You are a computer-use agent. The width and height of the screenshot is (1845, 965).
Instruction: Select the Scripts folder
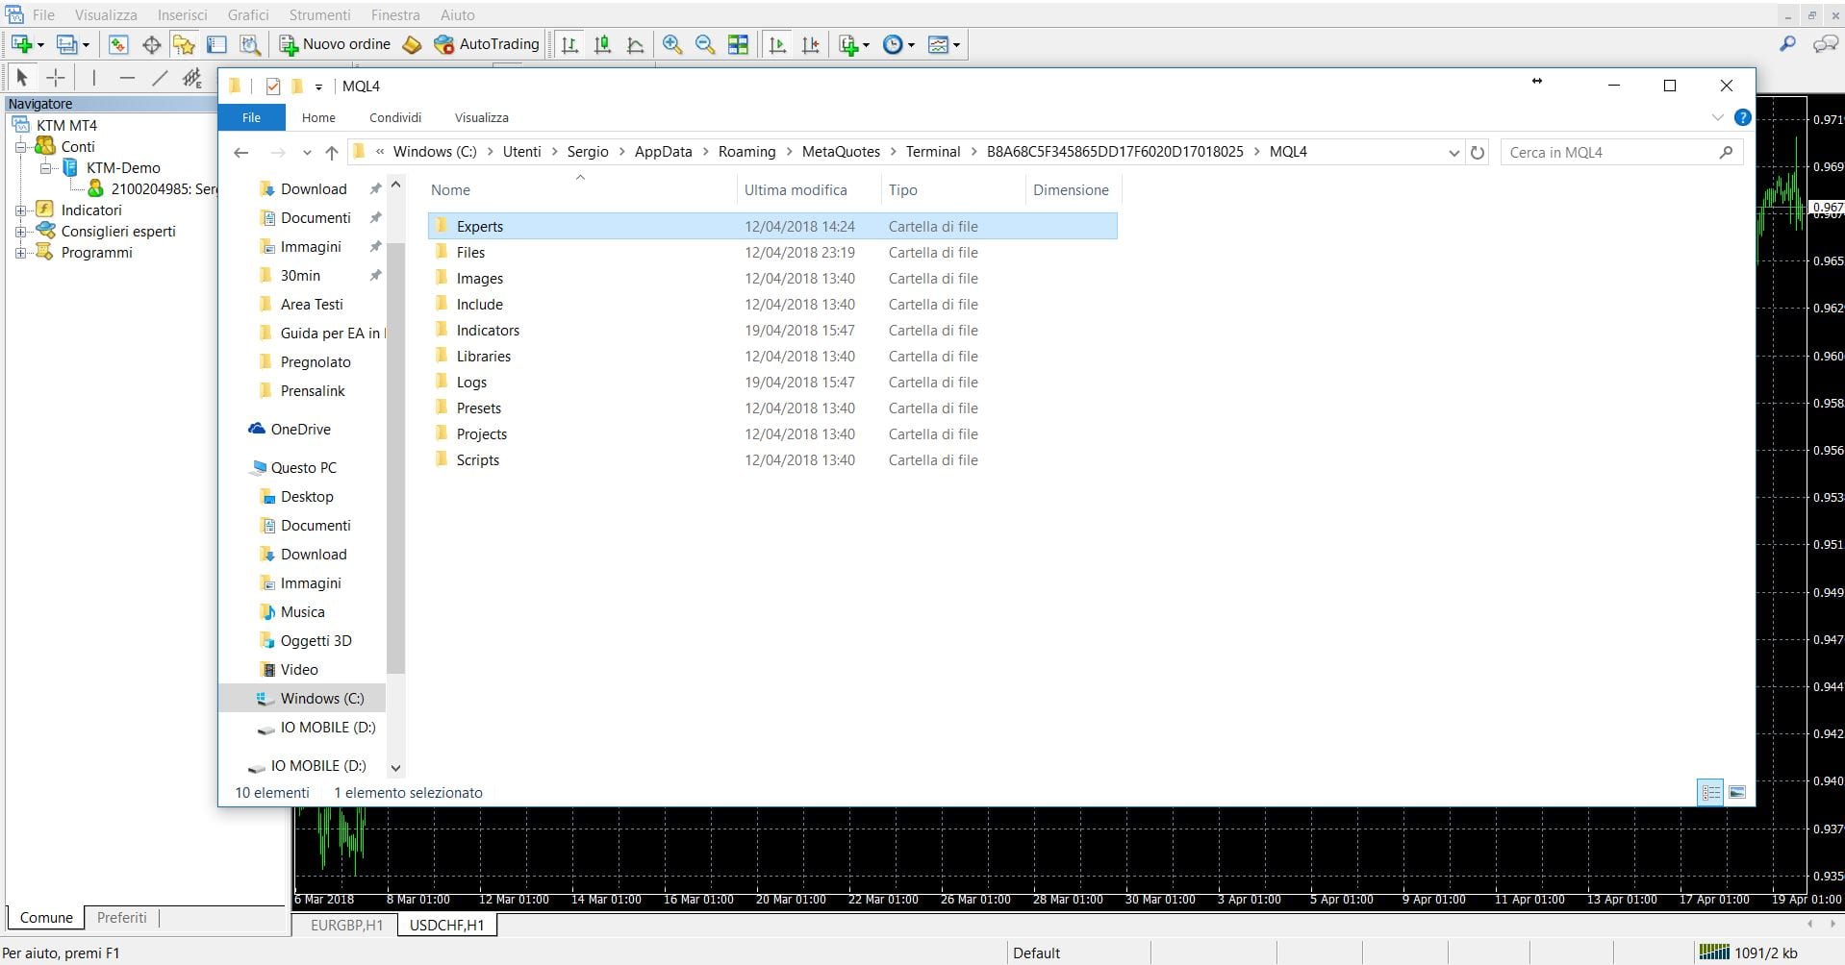(478, 459)
